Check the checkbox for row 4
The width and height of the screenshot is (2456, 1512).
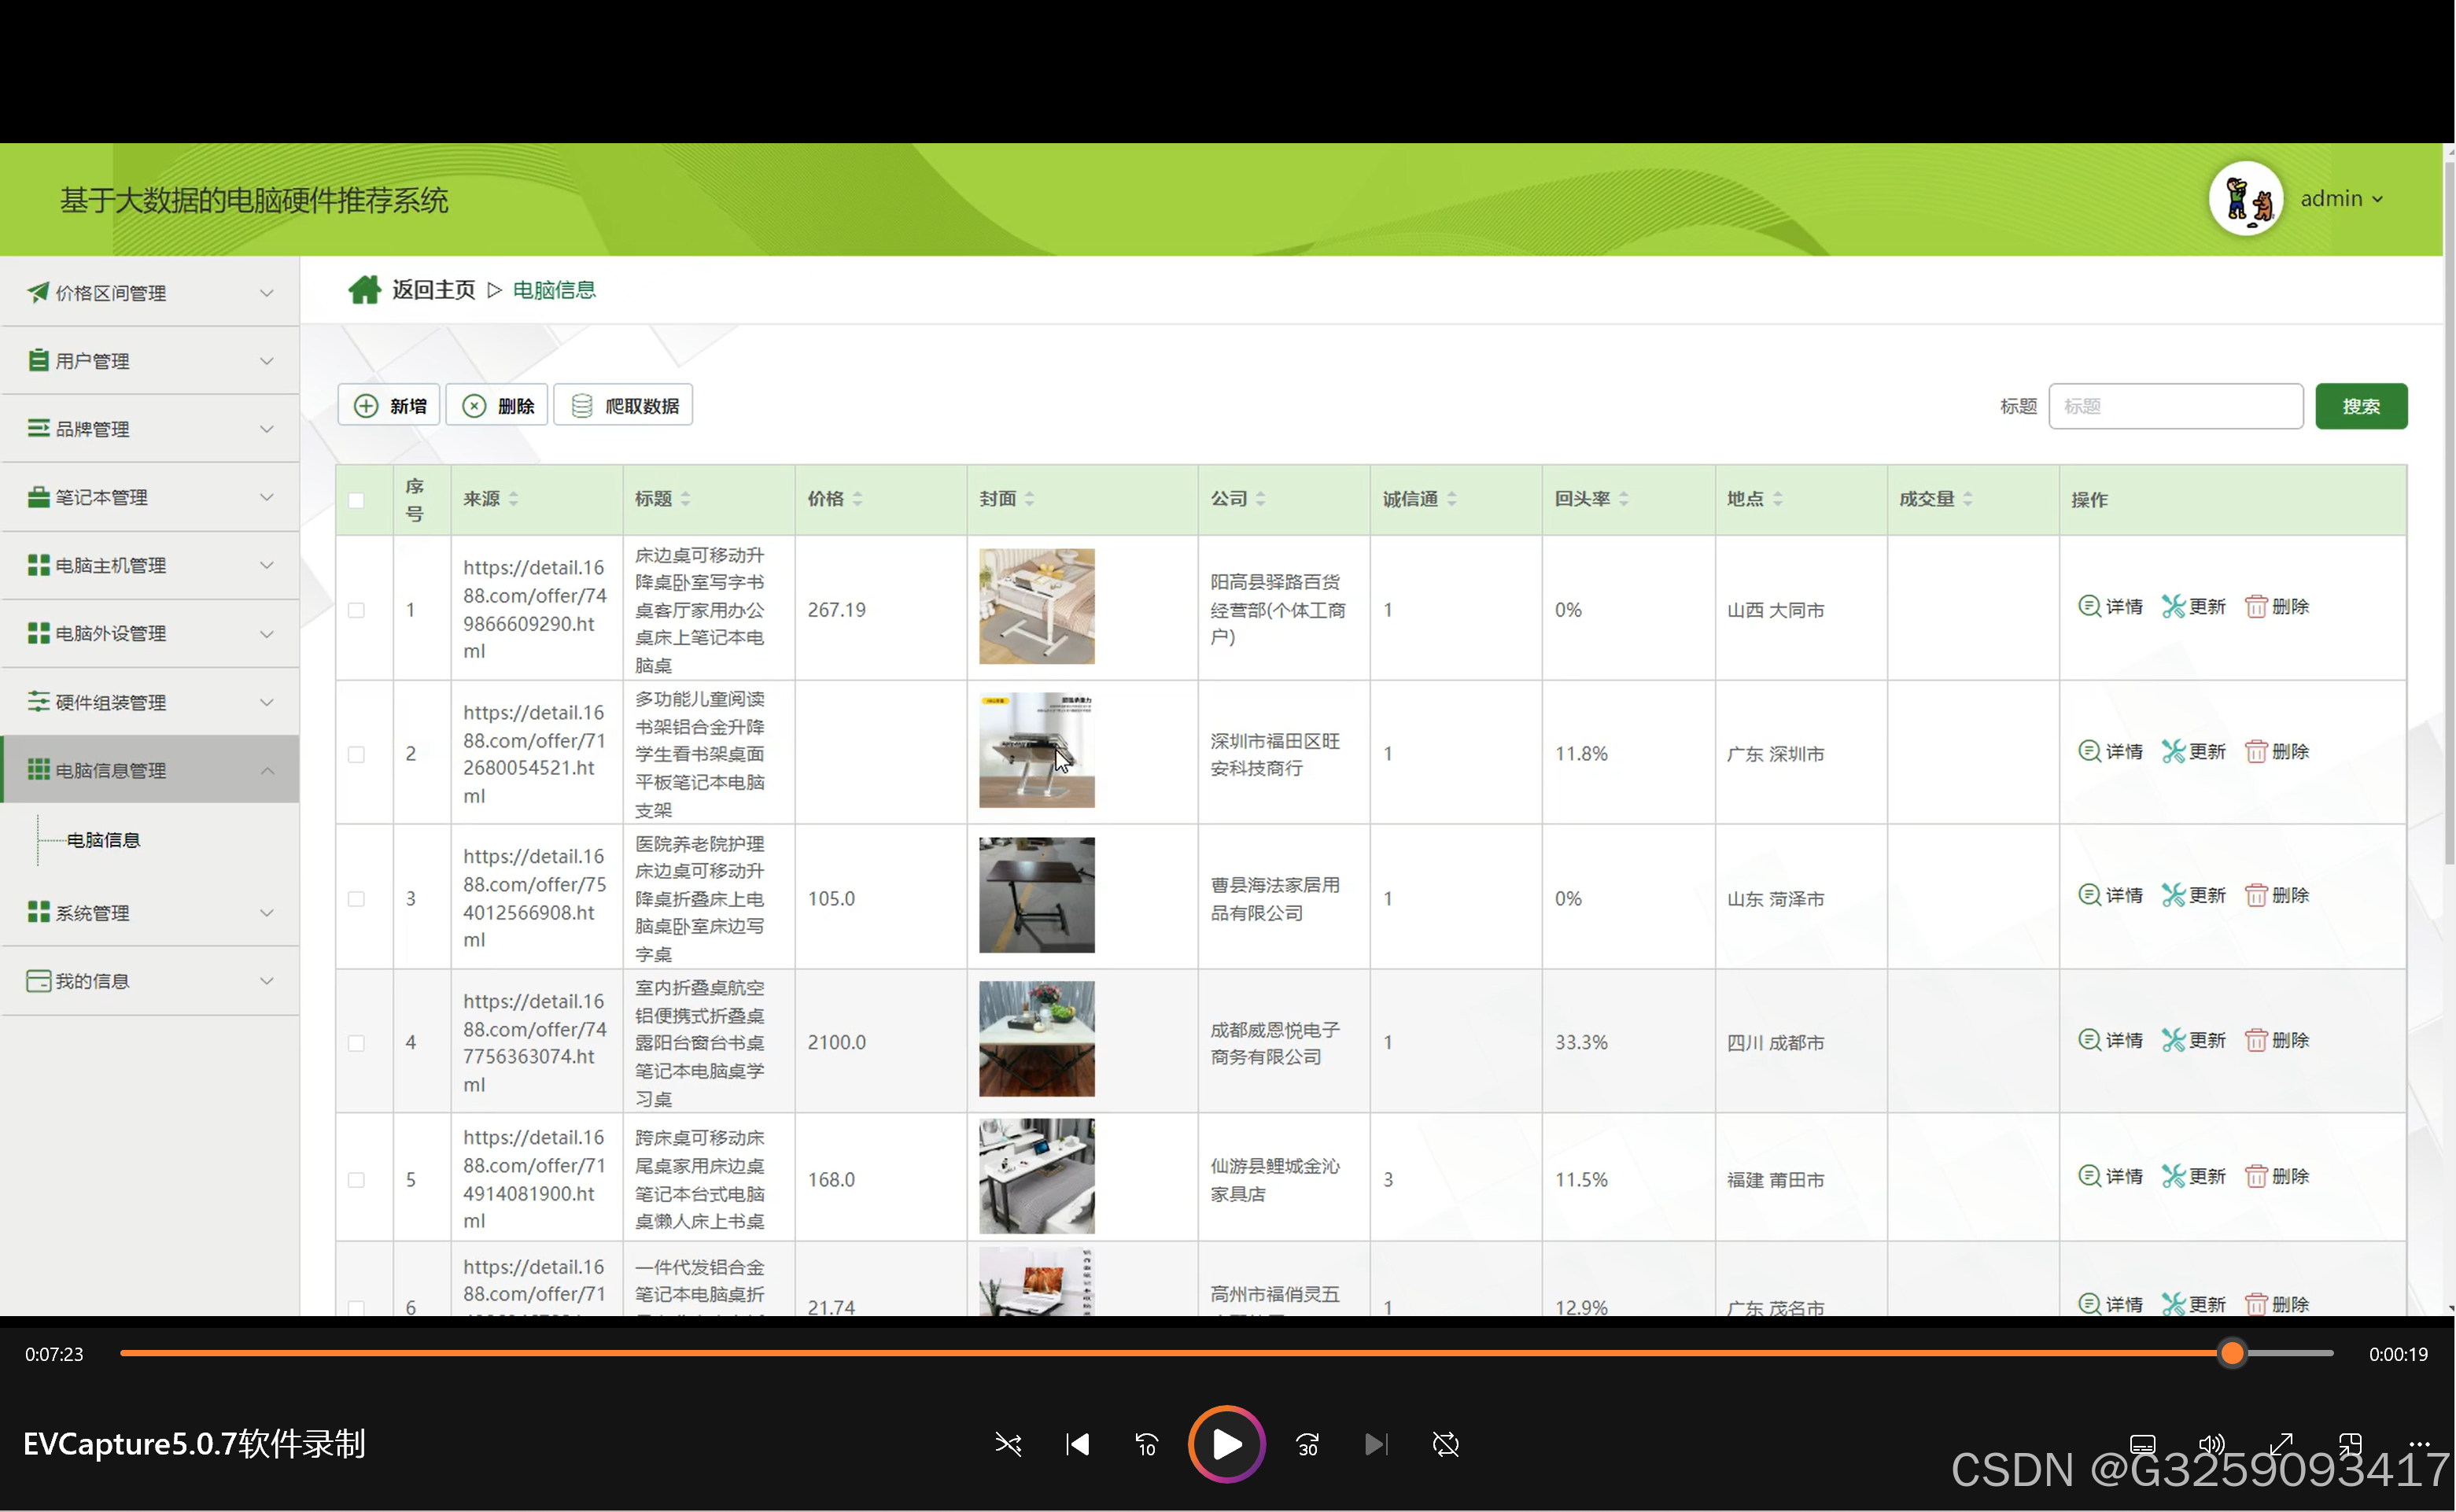point(356,1043)
